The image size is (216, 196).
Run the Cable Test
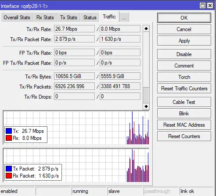tap(184, 102)
